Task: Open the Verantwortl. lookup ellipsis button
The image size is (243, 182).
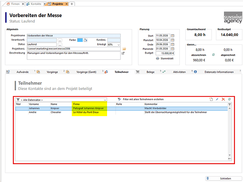Action: tap(60, 40)
